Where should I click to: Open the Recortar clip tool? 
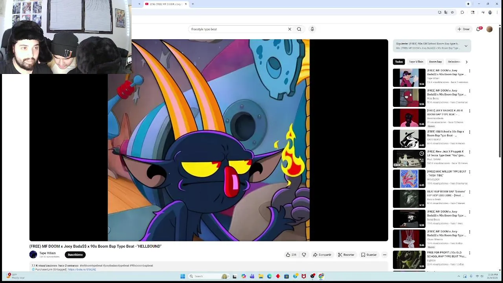coord(346,255)
